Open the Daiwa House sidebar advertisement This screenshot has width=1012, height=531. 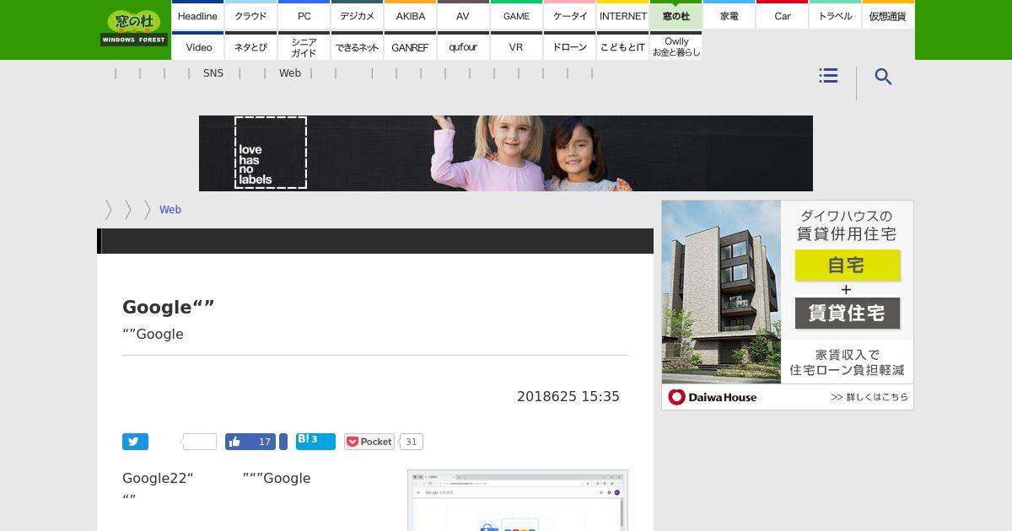tap(788, 305)
